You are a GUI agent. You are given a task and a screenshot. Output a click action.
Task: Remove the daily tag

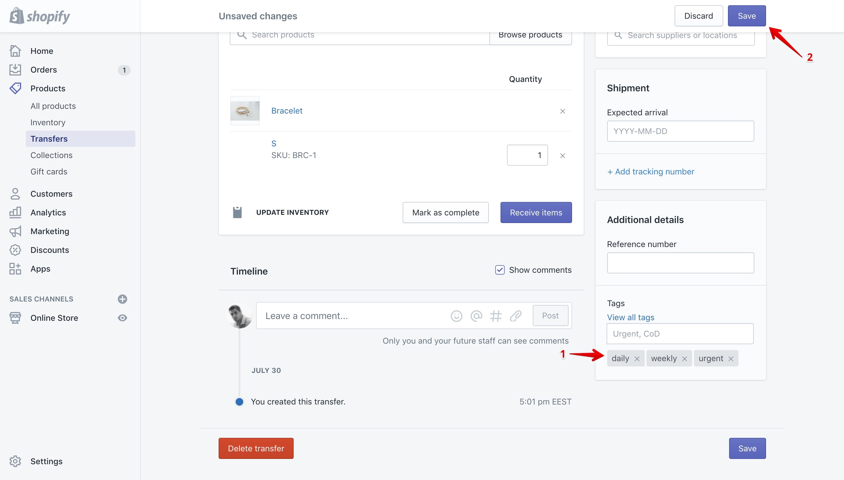637,359
